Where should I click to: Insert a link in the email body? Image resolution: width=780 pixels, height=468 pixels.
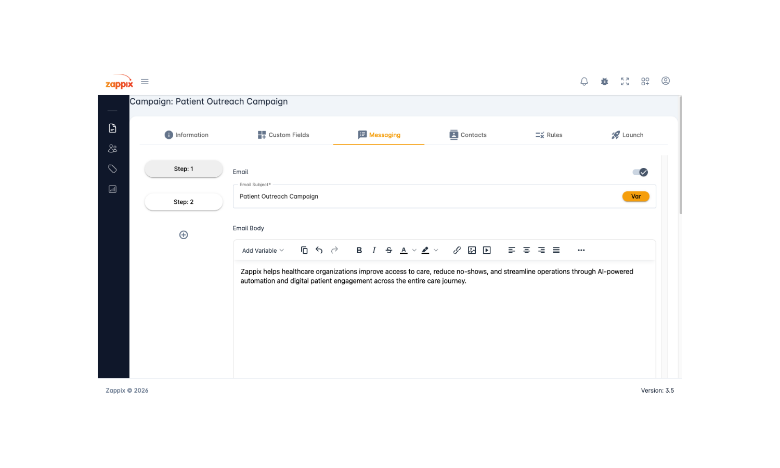tap(457, 250)
